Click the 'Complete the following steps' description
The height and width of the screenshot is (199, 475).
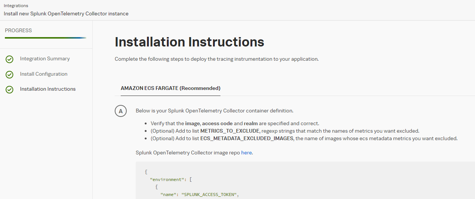[x=217, y=59]
